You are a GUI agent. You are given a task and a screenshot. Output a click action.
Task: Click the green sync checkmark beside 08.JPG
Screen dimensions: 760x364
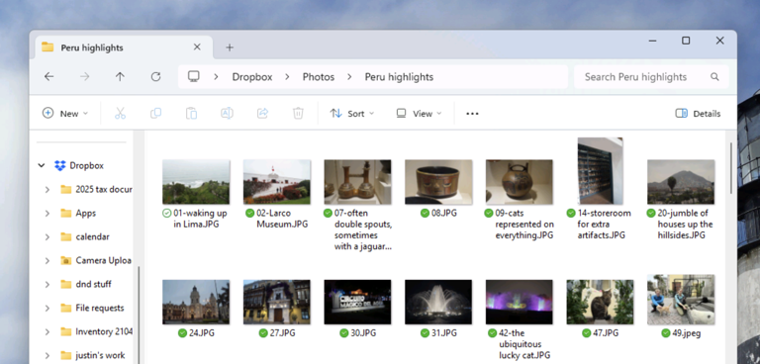tap(426, 214)
